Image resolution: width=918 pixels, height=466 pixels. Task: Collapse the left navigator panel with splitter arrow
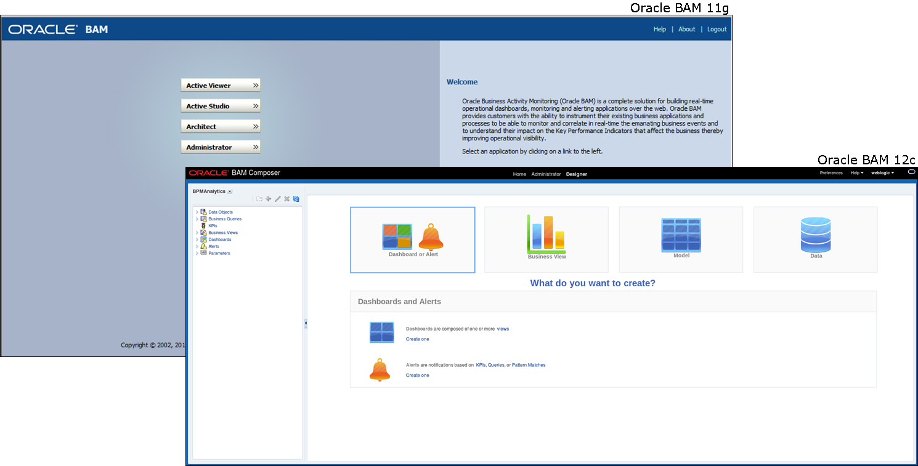(x=306, y=323)
